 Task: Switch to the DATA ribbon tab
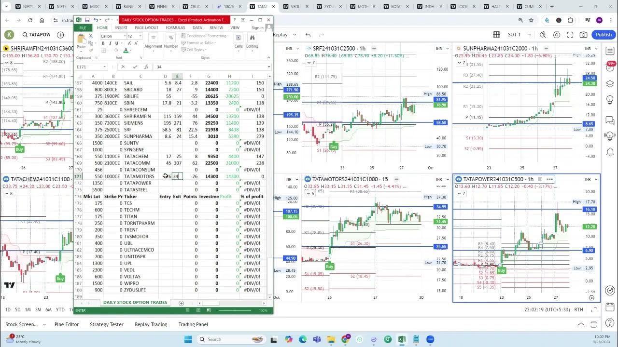coord(197,27)
